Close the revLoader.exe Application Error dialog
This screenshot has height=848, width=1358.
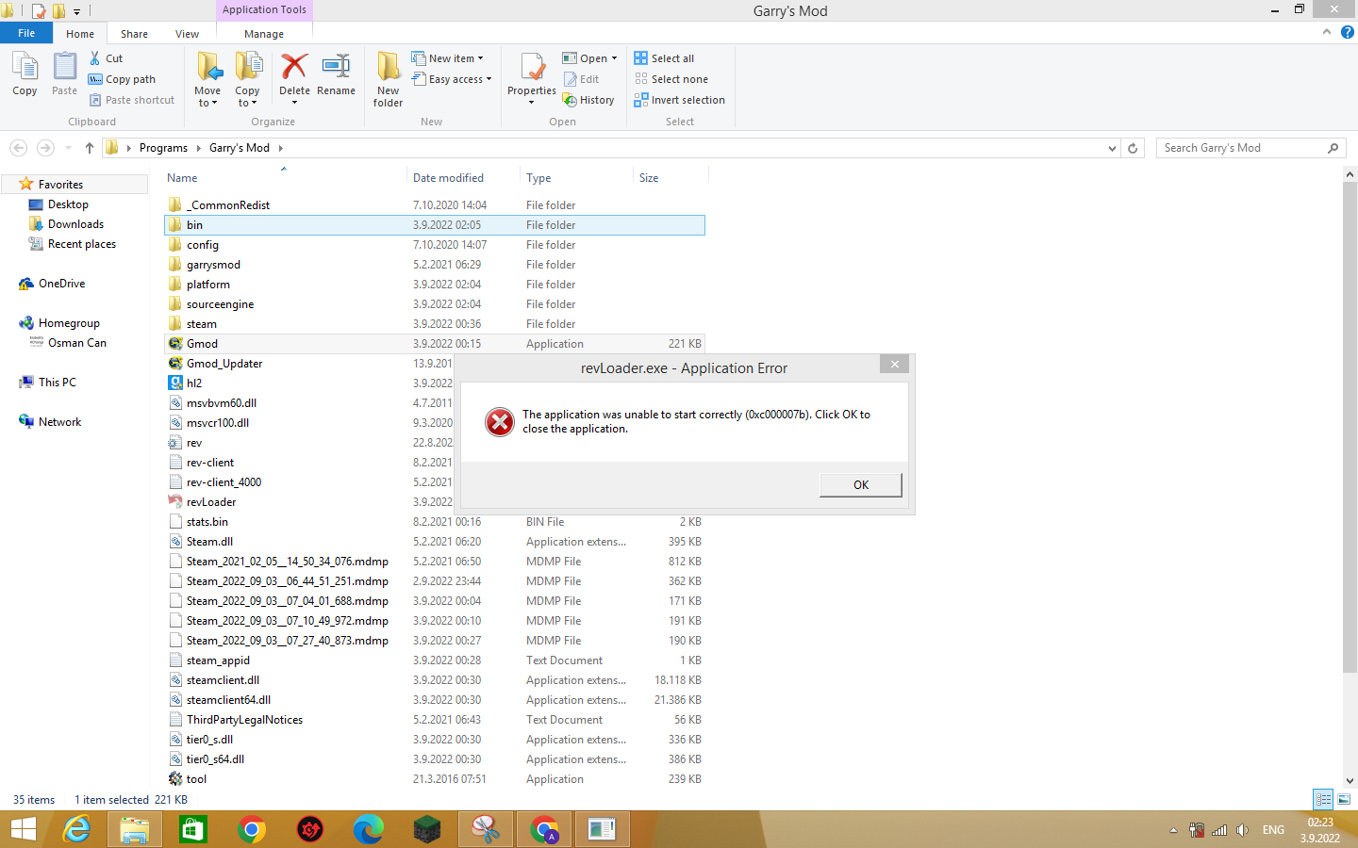895,365
